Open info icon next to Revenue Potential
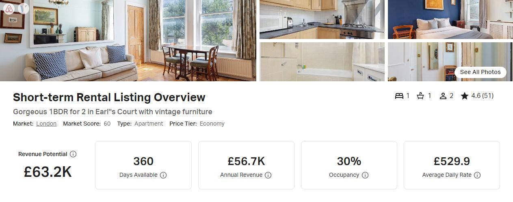 [73, 154]
